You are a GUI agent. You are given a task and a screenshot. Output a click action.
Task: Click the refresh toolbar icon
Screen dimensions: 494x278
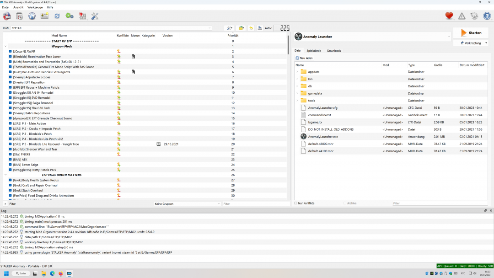(x=57, y=16)
